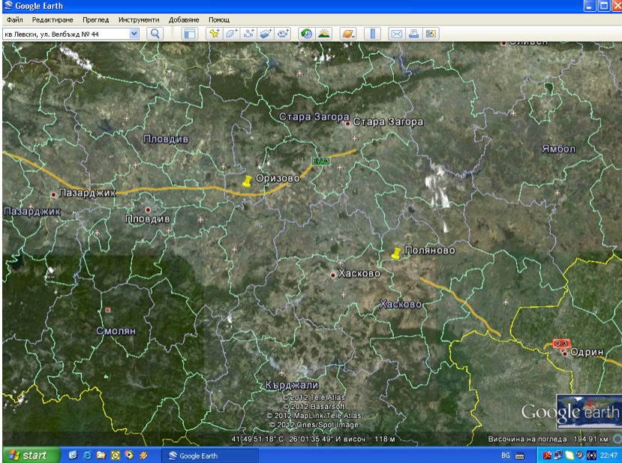This screenshot has width=622, height=463.
Task: Open the Инструменти menu
Action: click(140, 19)
